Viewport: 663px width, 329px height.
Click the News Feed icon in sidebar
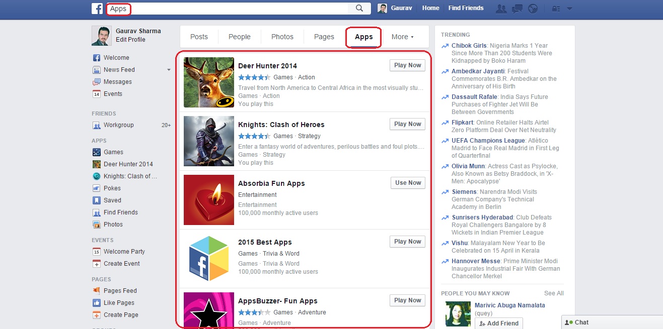tap(97, 70)
